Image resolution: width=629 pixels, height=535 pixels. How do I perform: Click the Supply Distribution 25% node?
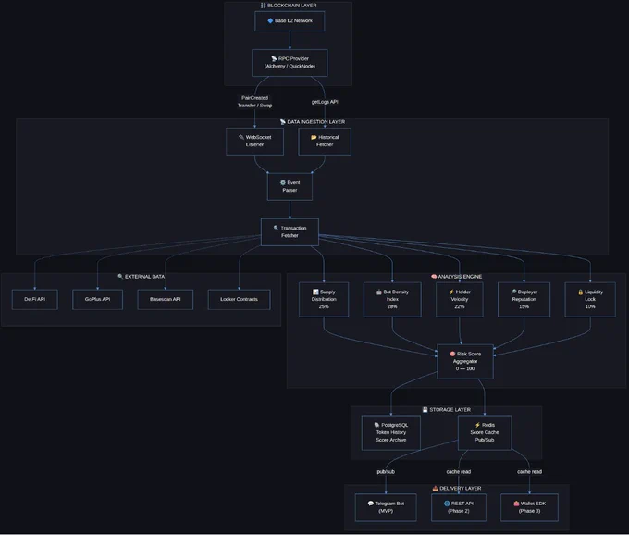(x=324, y=299)
